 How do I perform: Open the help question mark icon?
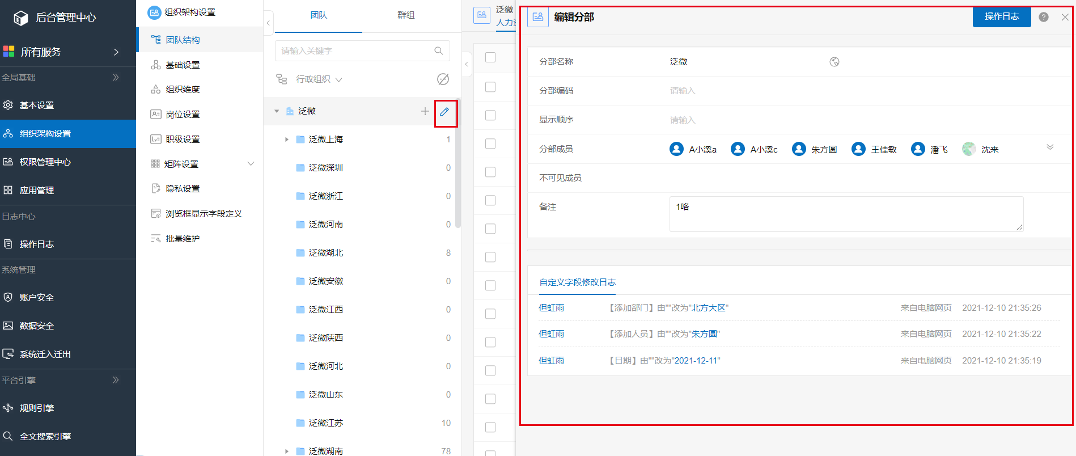point(1043,17)
